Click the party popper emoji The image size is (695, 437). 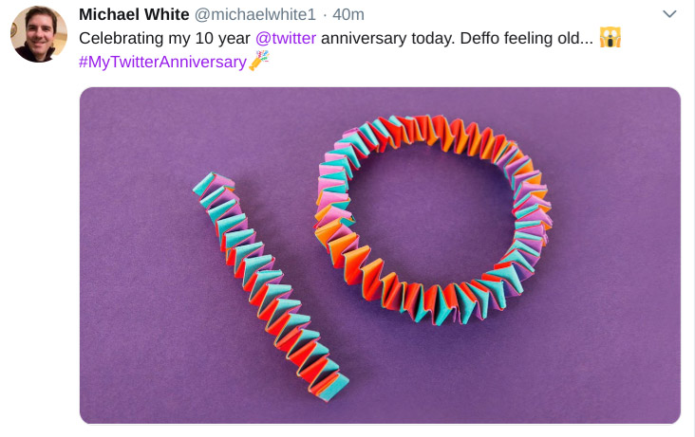tap(258, 62)
